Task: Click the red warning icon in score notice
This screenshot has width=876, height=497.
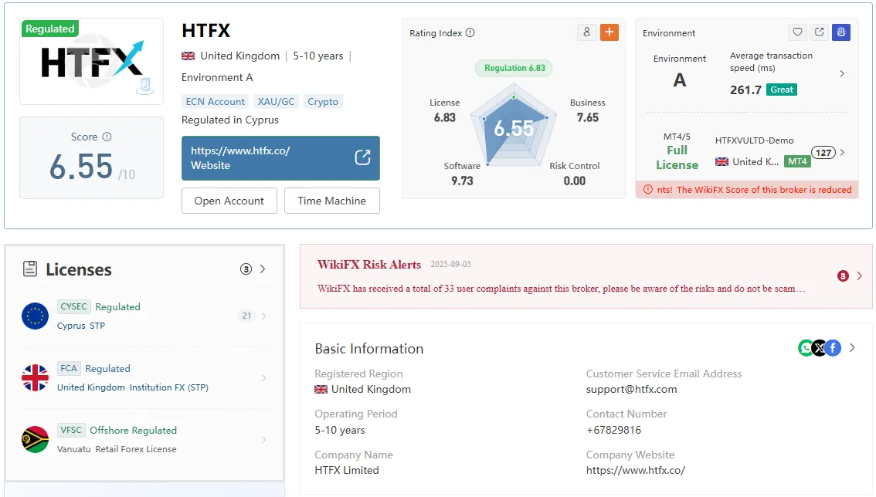Action: (648, 190)
